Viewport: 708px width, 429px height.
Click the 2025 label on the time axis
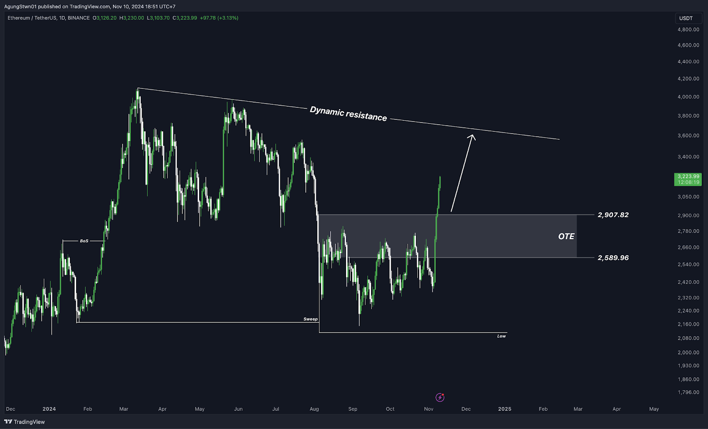(504, 409)
